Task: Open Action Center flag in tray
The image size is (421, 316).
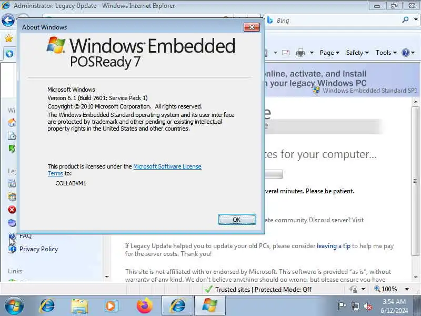Action: pos(342,306)
